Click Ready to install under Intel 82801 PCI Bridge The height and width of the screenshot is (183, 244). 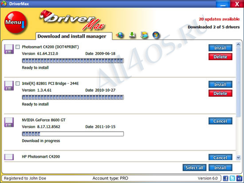[35, 104]
